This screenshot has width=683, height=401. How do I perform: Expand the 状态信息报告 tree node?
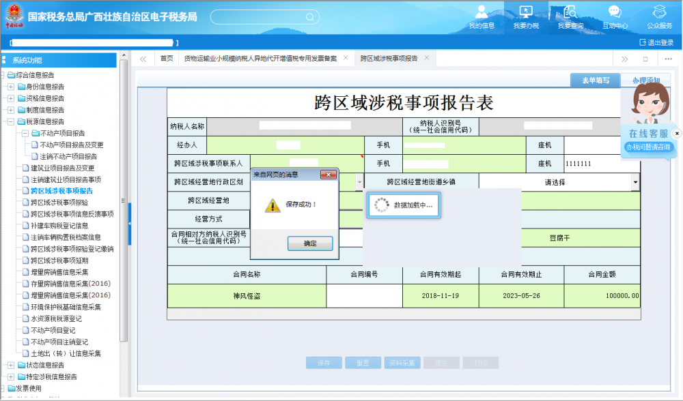tap(11, 366)
